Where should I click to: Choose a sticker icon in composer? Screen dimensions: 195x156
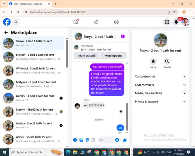point(87,140)
